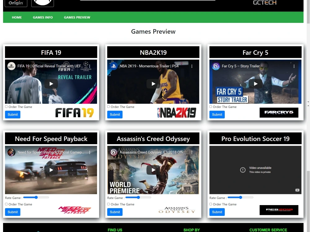Submit the NBA2K19 order
The width and height of the screenshot is (310, 232).
[x=115, y=115]
